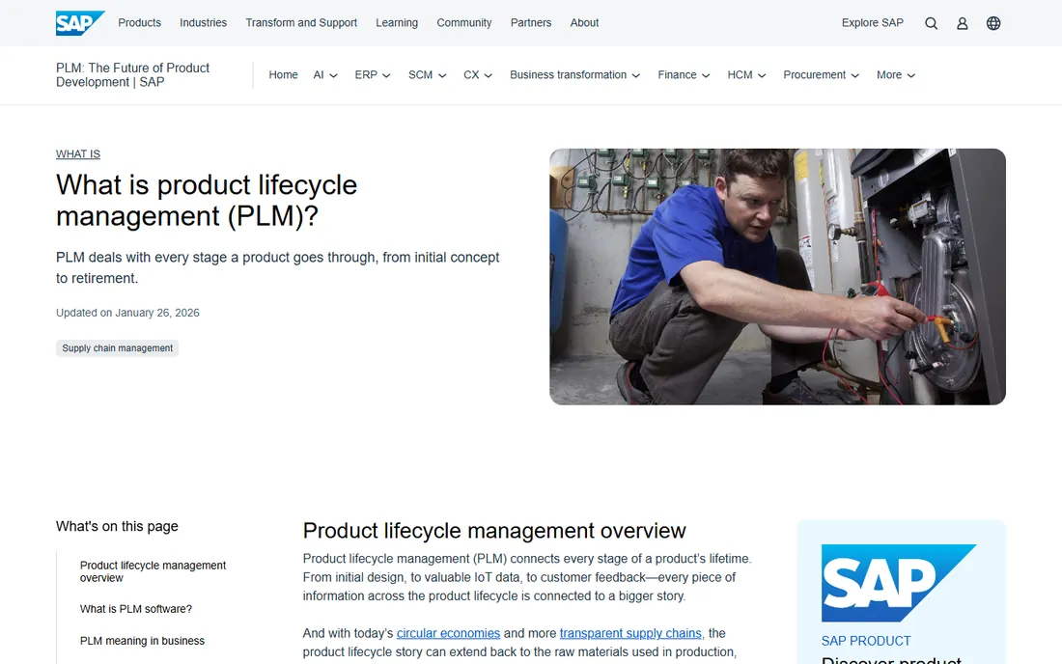Open circular economies link

point(448,633)
